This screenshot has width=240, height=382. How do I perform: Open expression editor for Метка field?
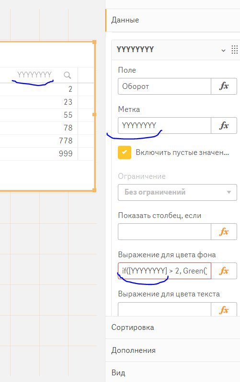[224, 125]
